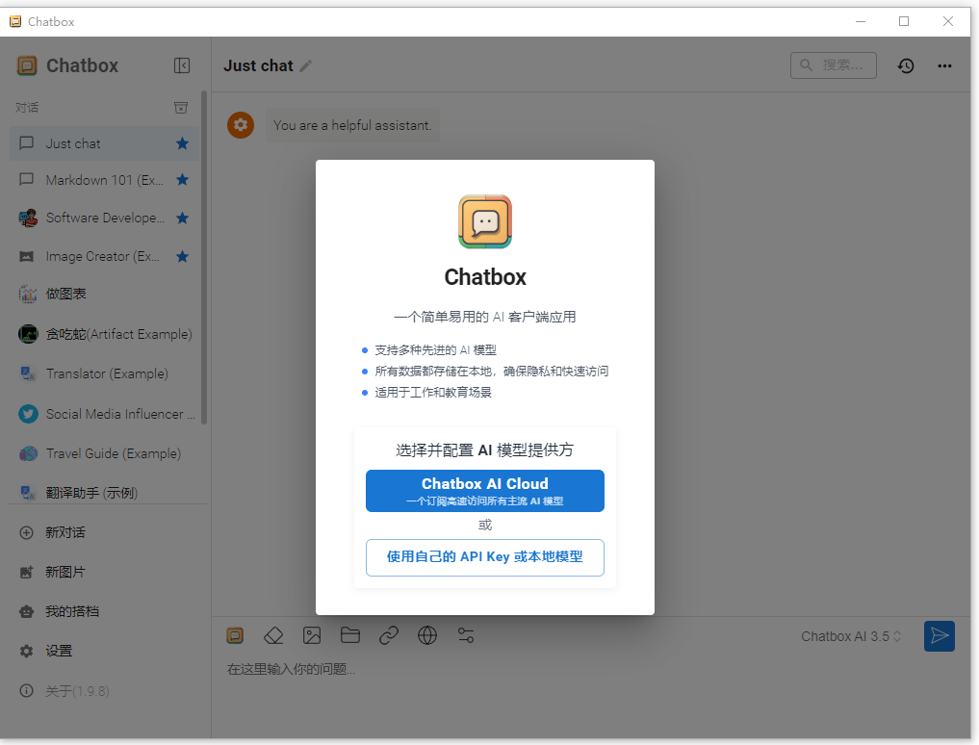Click the text 适用于工作和教育场景

432,392
